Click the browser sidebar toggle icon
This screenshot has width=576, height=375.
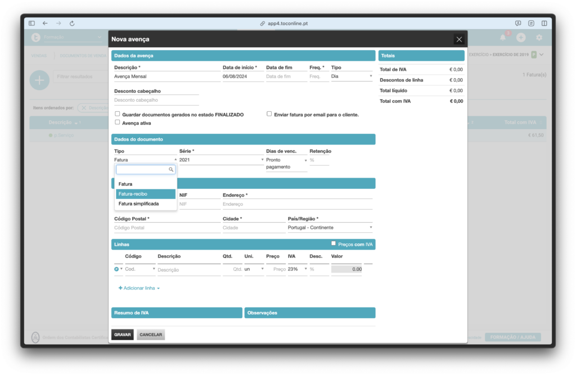tap(32, 23)
